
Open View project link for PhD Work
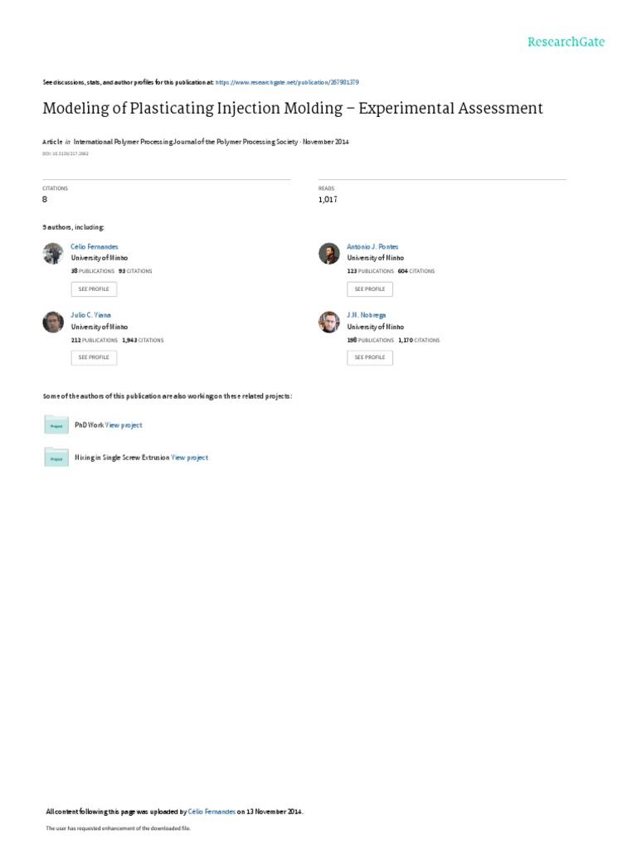(124, 425)
